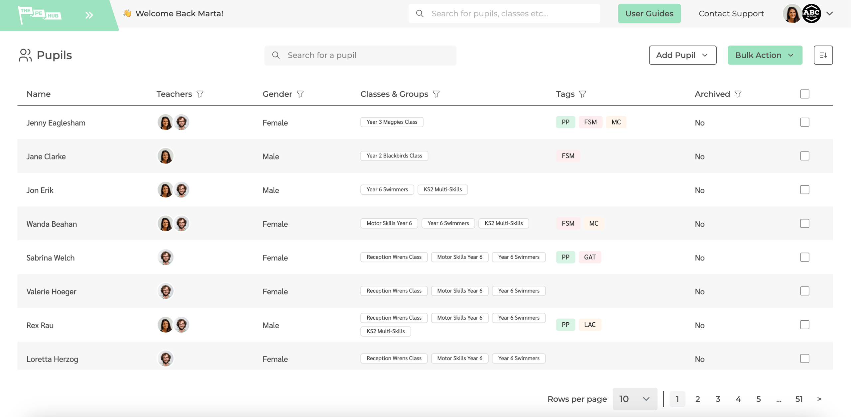Click the PE Hub logo
The image size is (851, 417).
click(40, 14)
